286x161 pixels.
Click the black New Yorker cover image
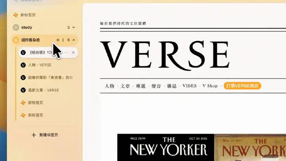click(x=166, y=148)
